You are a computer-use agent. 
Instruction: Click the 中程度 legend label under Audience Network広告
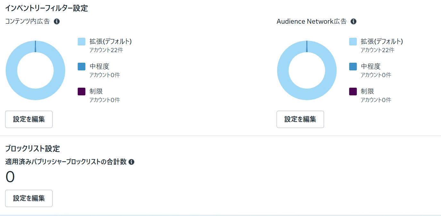370,66
